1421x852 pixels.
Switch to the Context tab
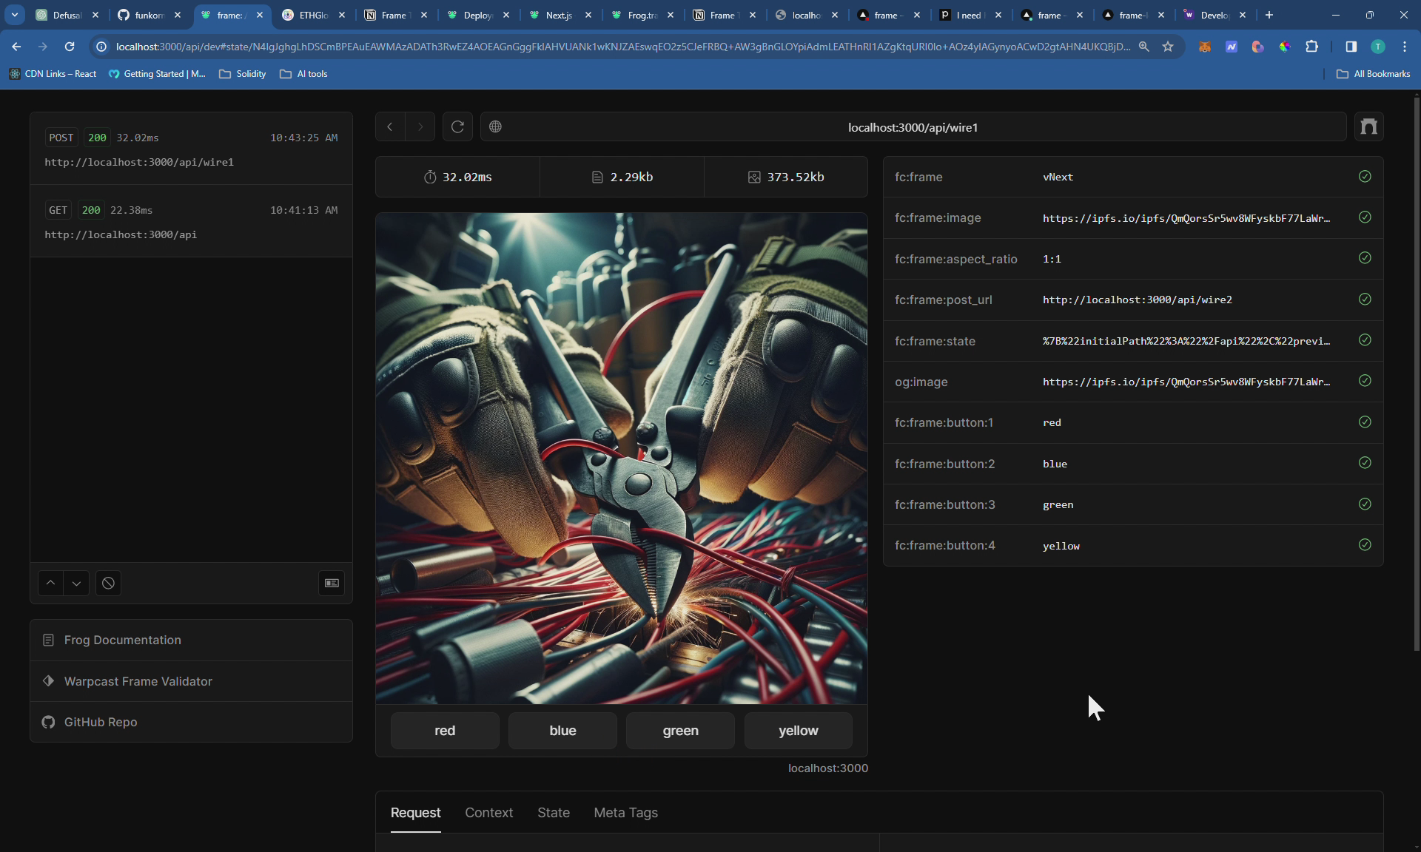point(488,813)
